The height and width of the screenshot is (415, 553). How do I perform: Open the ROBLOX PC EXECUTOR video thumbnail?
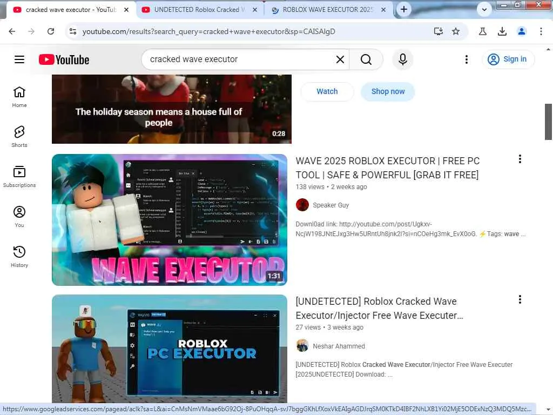point(169,349)
